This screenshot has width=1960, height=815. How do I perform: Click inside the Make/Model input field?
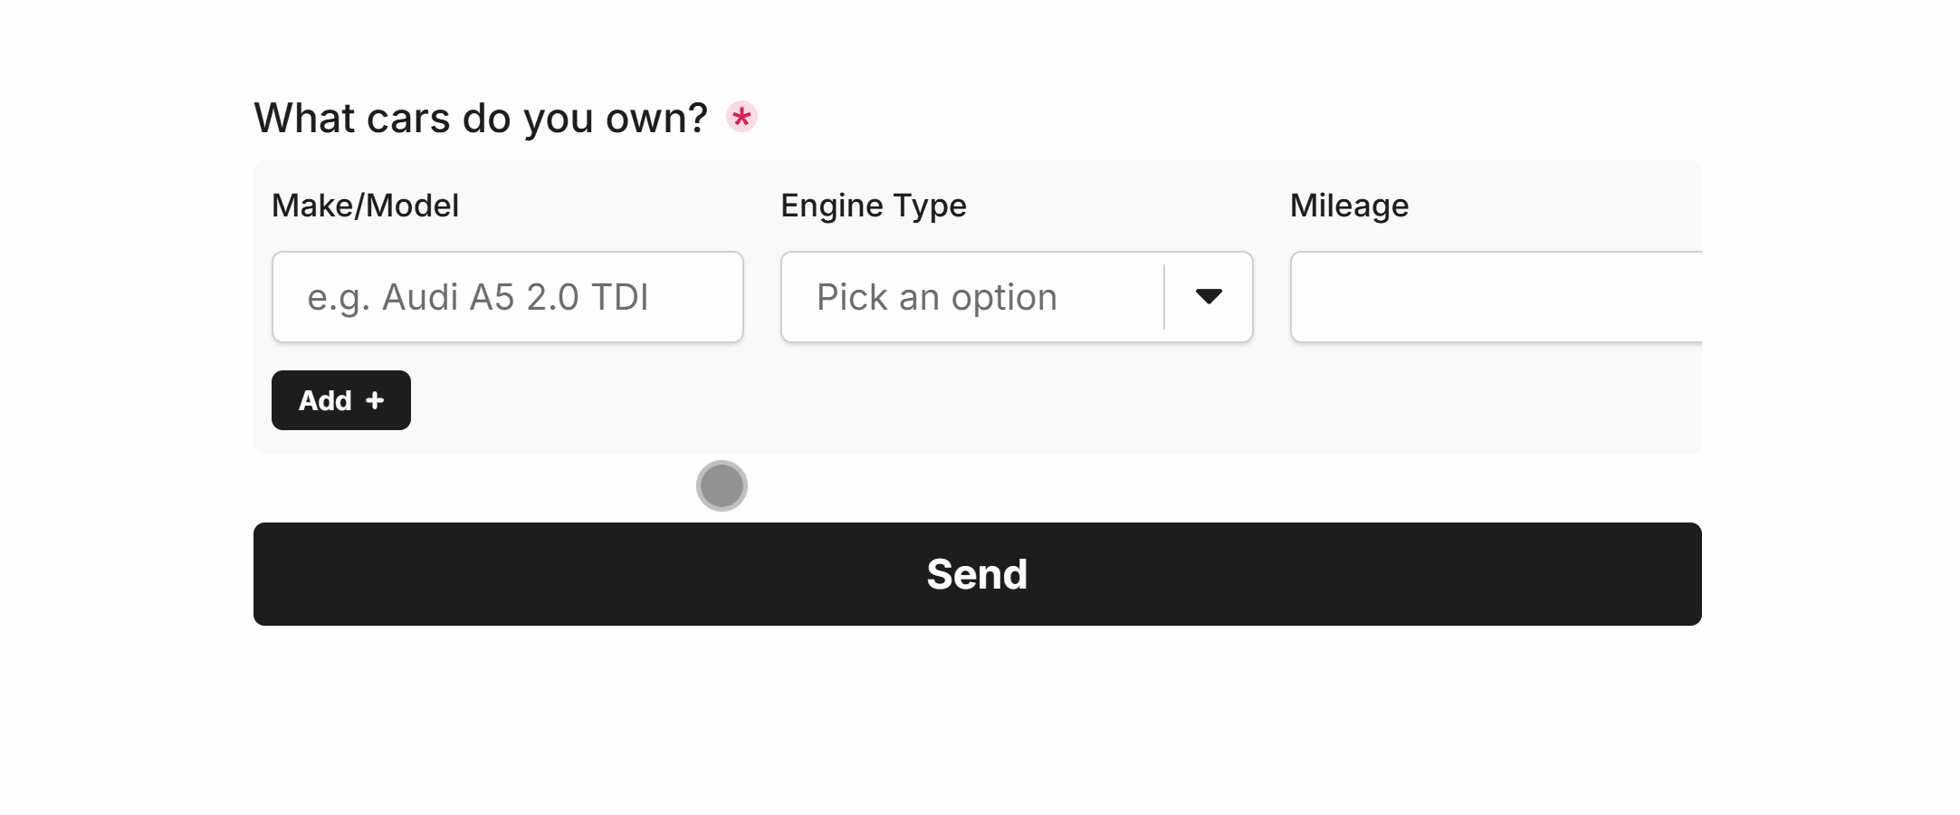pyautogui.click(x=507, y=297)
